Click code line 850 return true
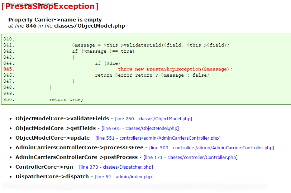291x193 pixels. coord(66,100)
